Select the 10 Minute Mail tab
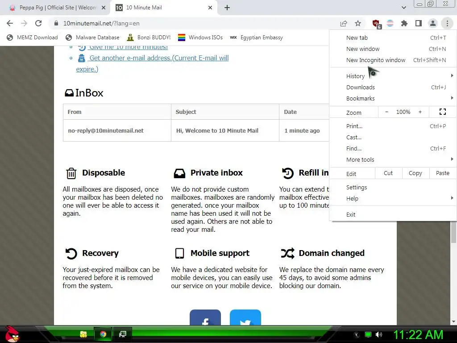 [x=163, y=8]
